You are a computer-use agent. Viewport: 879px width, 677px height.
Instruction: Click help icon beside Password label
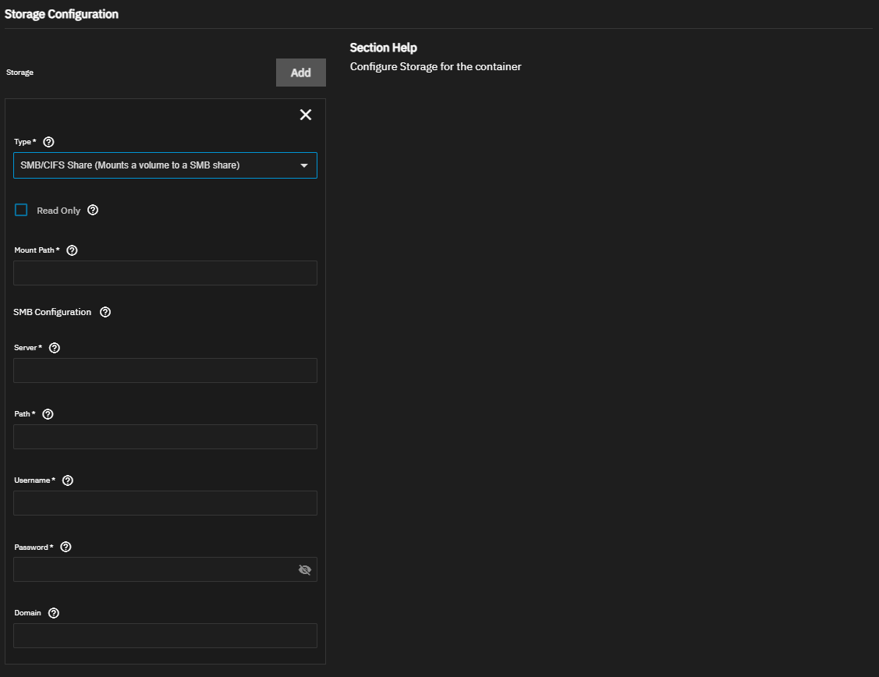[x=66, y=547]
